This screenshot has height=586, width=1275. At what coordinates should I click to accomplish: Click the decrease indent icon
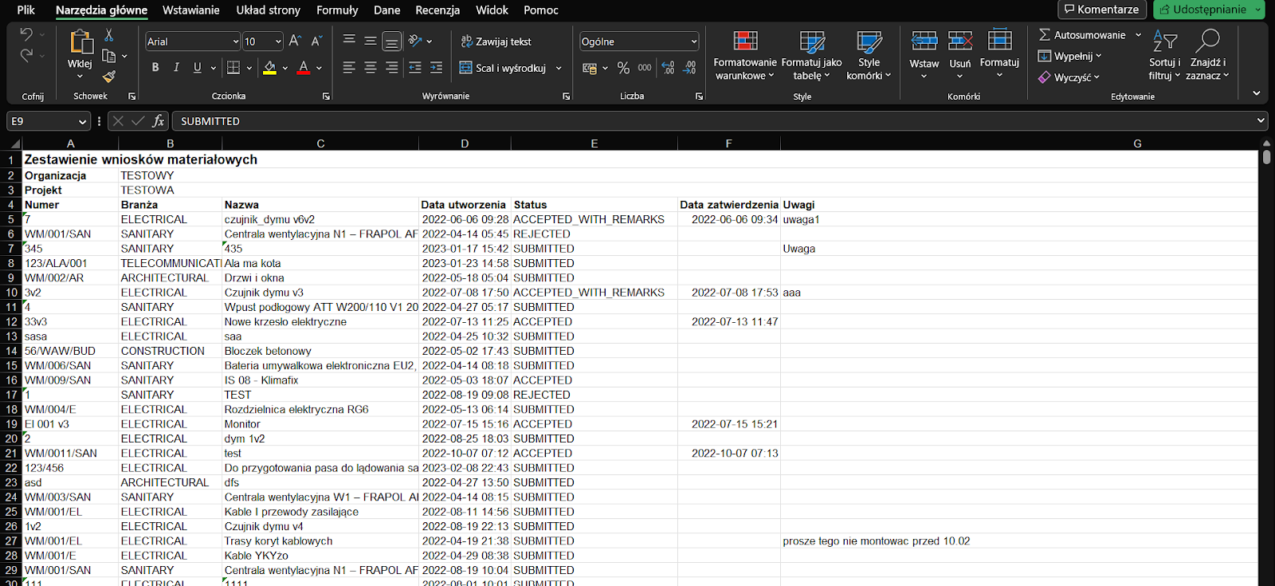point(415,68)
